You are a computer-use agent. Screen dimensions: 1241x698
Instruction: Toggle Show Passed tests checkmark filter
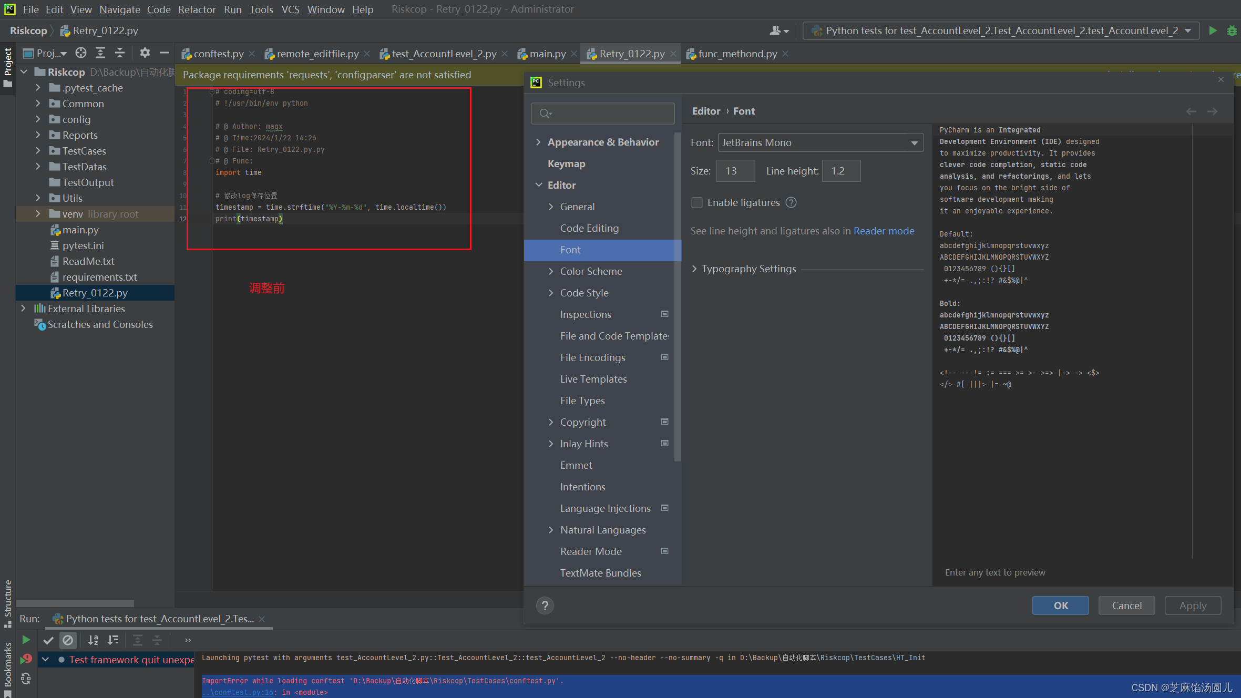48,640
